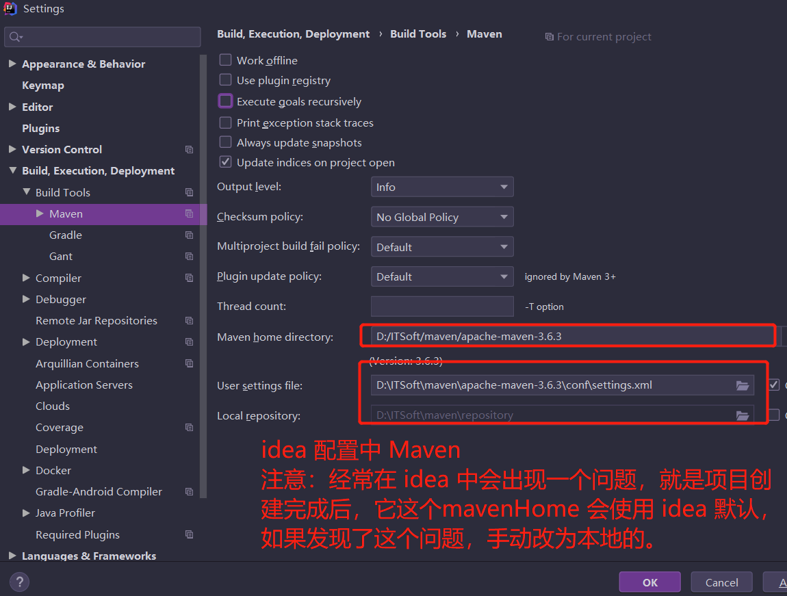Enable the Work offline checkbox
Screen dimensions: 787x596
(225, 60)
